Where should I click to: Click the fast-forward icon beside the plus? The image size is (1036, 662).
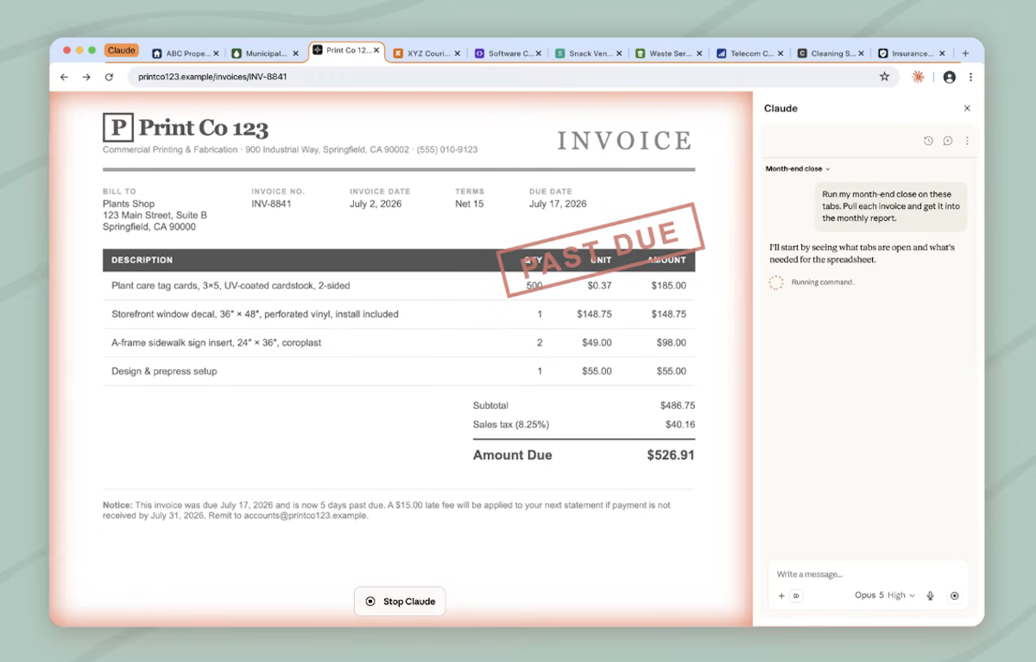(796, 596)
